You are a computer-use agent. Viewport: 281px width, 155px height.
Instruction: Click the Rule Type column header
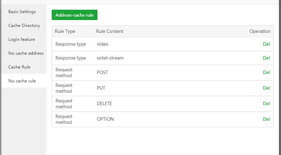click(65, 31)
